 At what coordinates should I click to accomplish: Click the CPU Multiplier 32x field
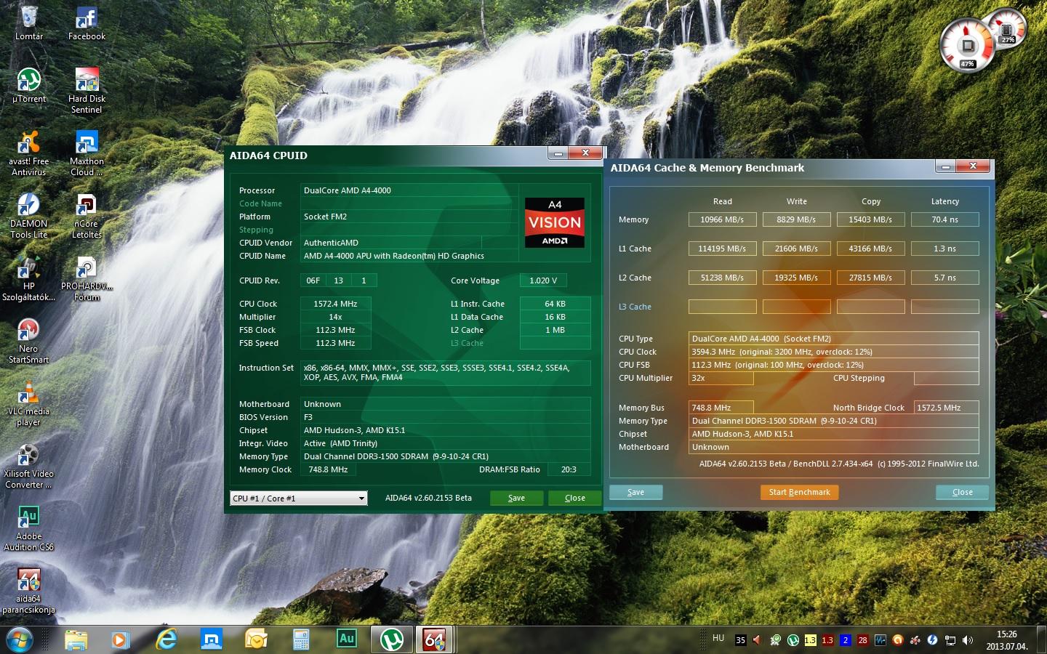721,378
